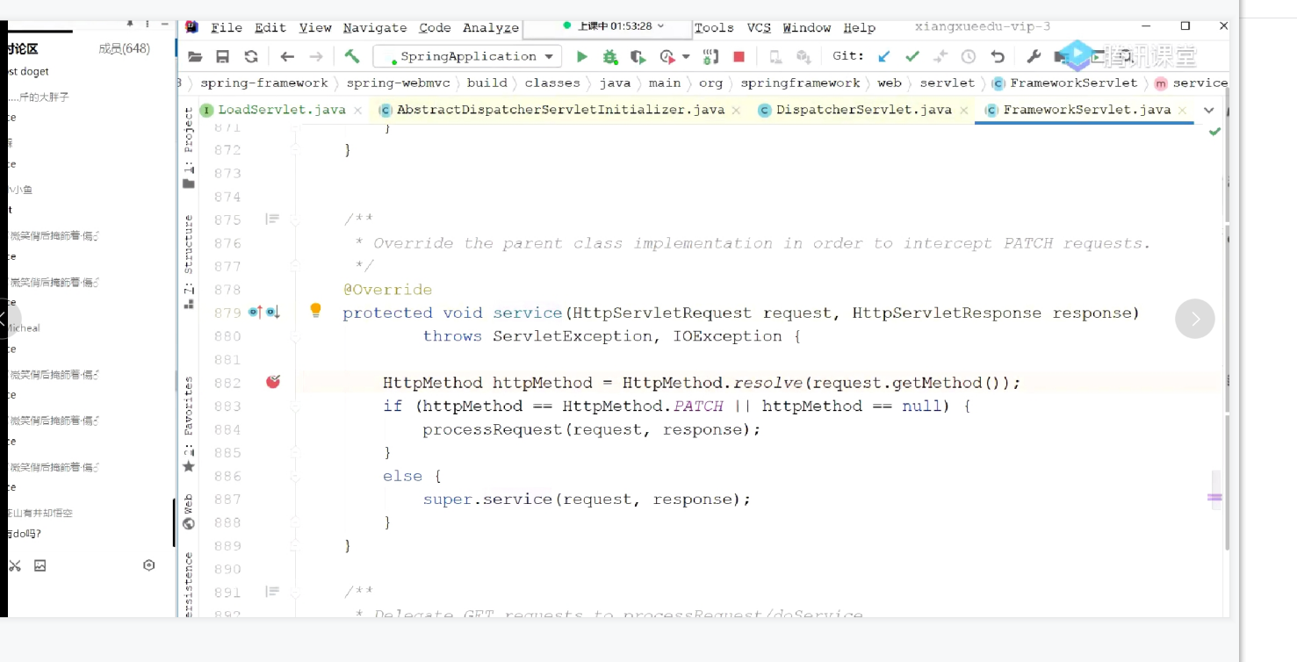
Task: Stop the process with the red square
Action: [x=739, y=57]
